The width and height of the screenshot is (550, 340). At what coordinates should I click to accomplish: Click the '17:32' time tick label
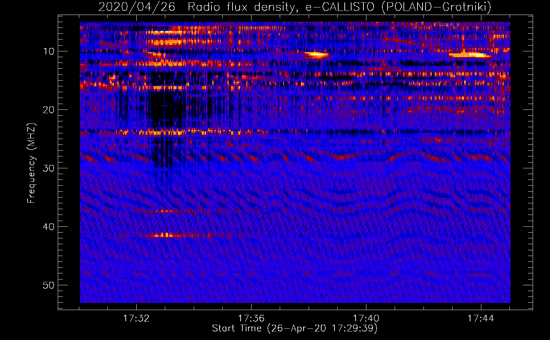pos(136,318)
